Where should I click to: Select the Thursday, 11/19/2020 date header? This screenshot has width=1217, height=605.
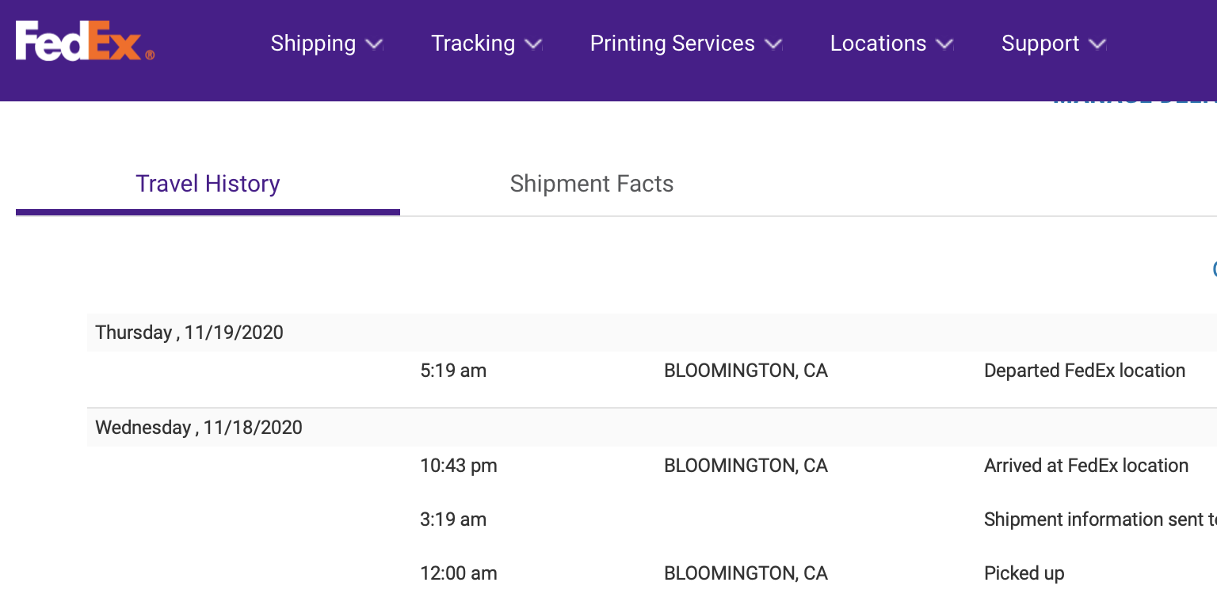(x=189, y=333)
